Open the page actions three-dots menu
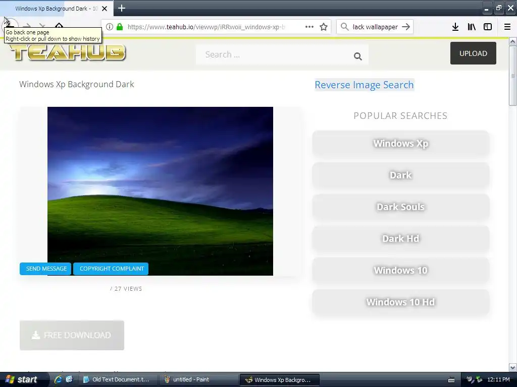Viewport: 517px width, 387px height. pyautogui.click(x=309, y=27)
